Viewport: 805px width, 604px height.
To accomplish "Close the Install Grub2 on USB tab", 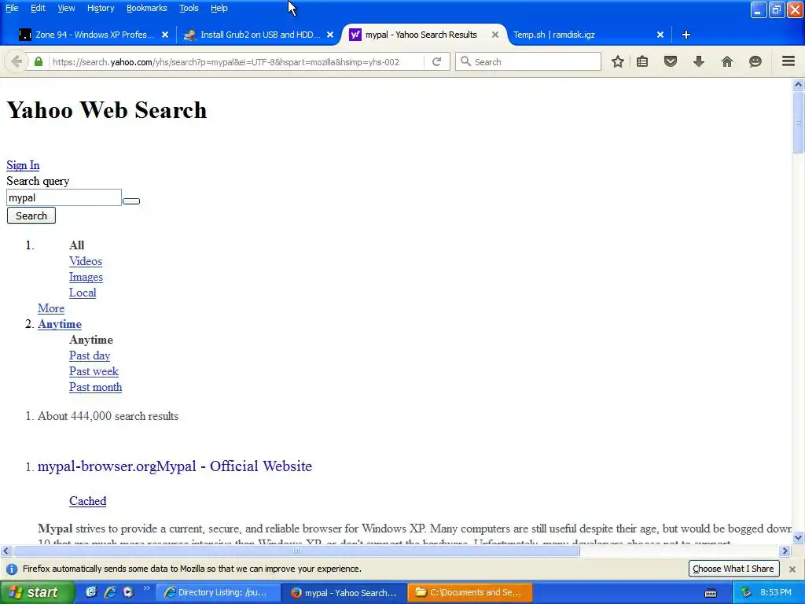I will (330, 35).
